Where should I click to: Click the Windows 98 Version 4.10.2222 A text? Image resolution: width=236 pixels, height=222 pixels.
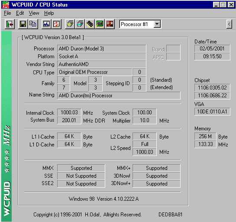point(103,199)
